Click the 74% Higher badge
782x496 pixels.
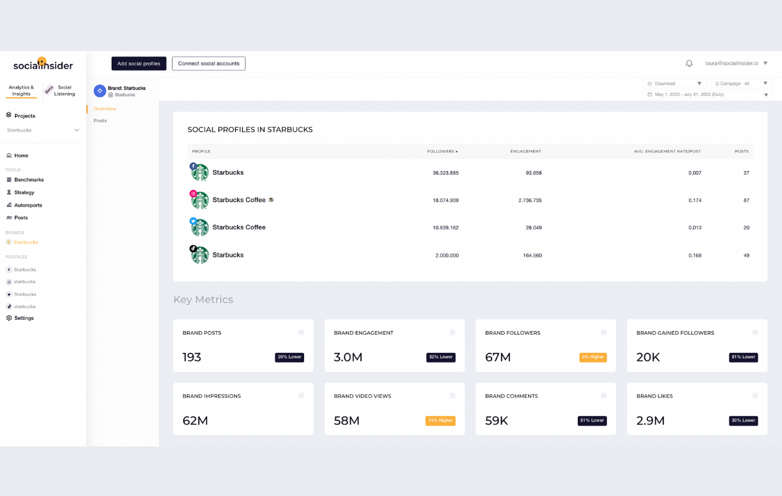(440, 420)
